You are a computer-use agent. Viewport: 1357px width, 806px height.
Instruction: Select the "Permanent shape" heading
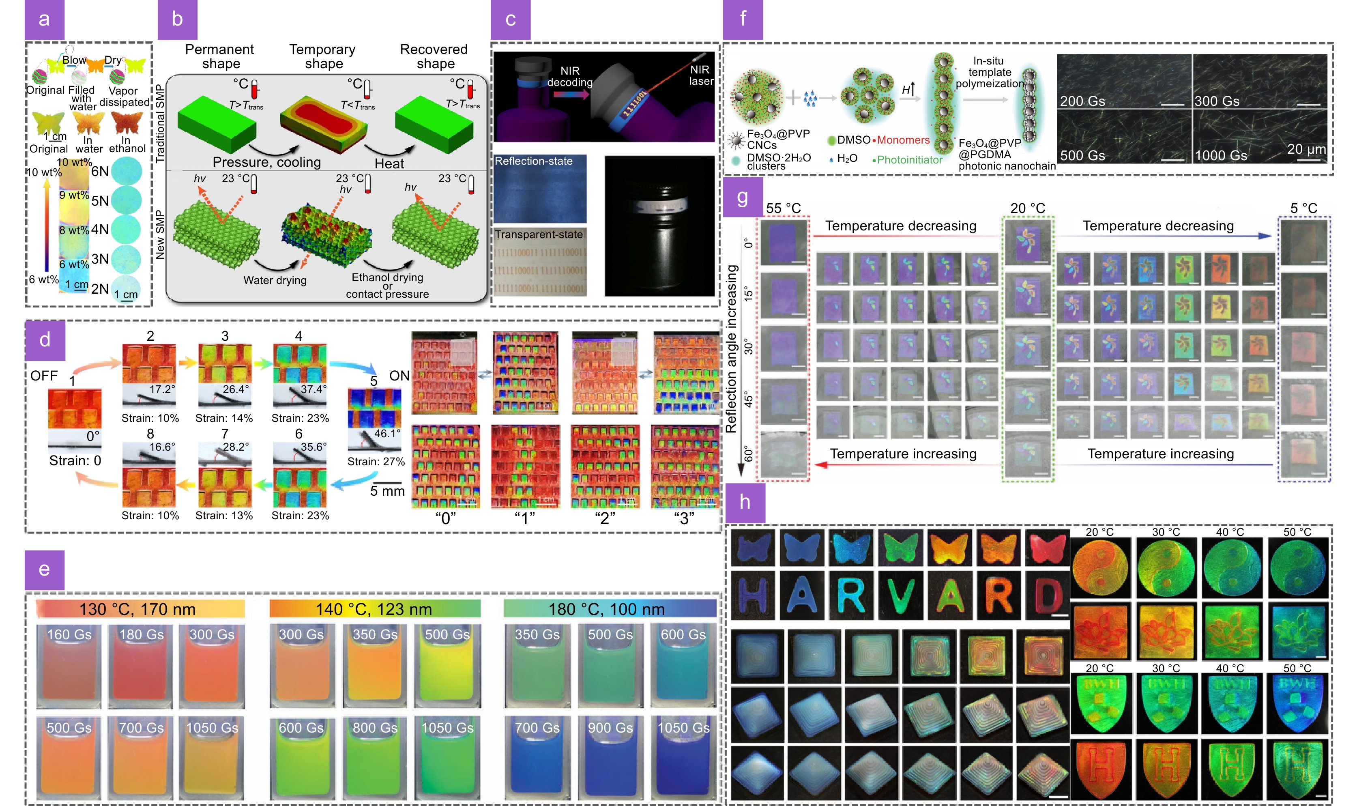coord(220,56)
